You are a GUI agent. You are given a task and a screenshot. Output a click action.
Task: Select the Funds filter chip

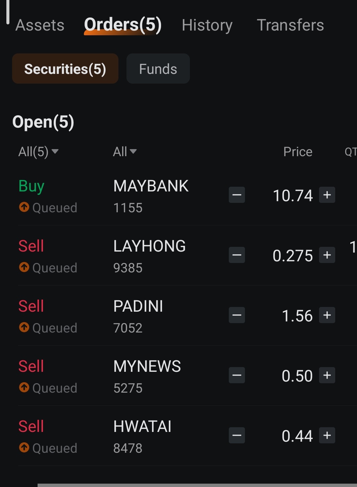pos(158,69)
